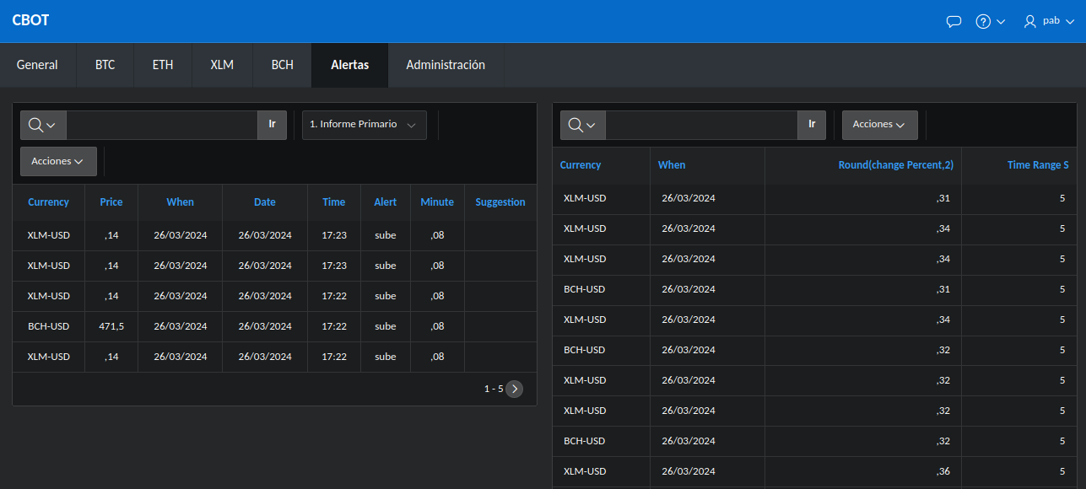This screenshot has height=489, width=1086.
Task: Switch to the BTC tab
Action: point(105,65)
